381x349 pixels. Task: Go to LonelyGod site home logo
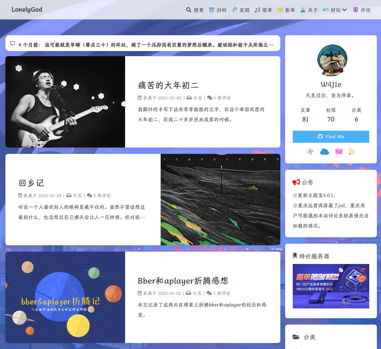(x=27, y=10)
